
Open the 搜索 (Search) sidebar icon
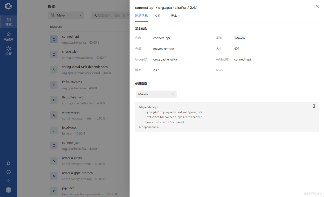(x=8, y=21)
